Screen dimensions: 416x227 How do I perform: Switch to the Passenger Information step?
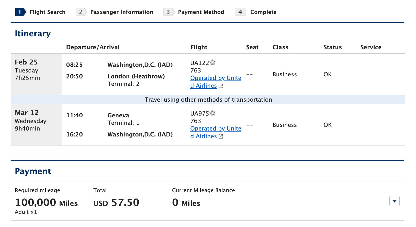pyautogui.click(x=121, y=12)
